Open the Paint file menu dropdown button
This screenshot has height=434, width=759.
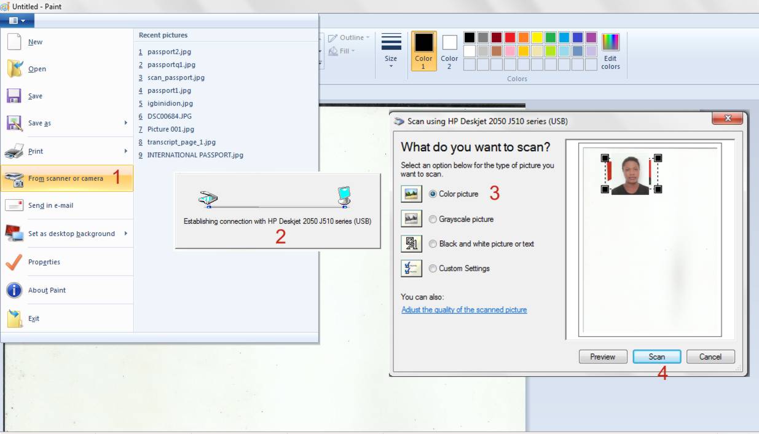pos(17,20)
